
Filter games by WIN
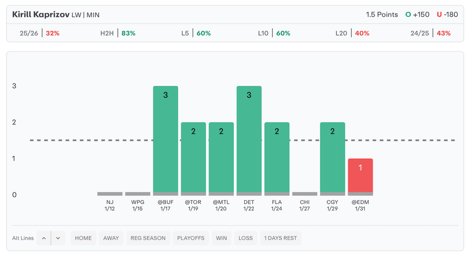pos(221,238)
